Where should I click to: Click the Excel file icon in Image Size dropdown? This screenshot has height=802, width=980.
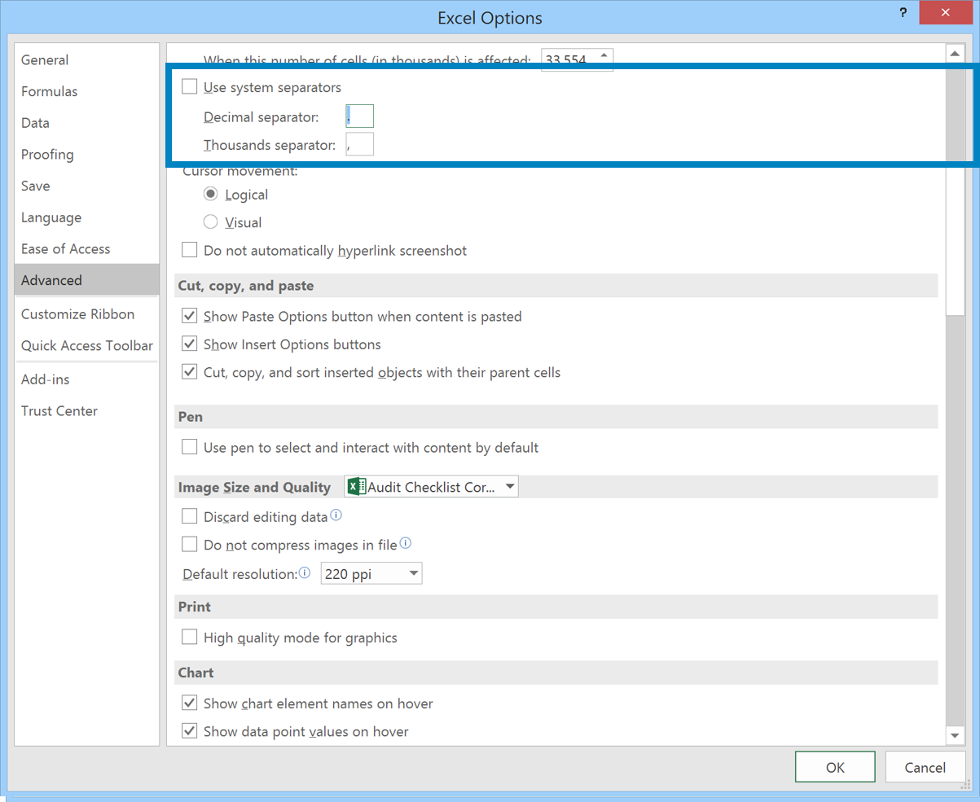[x=356, y=487]
